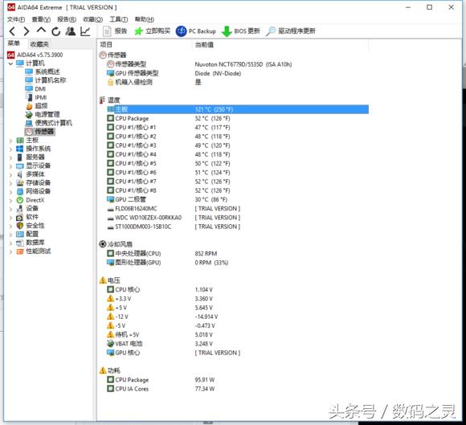The width and height of the screenshot is (466, 425).
Task: Refresh the sensor readings
Action: (56, 31)
